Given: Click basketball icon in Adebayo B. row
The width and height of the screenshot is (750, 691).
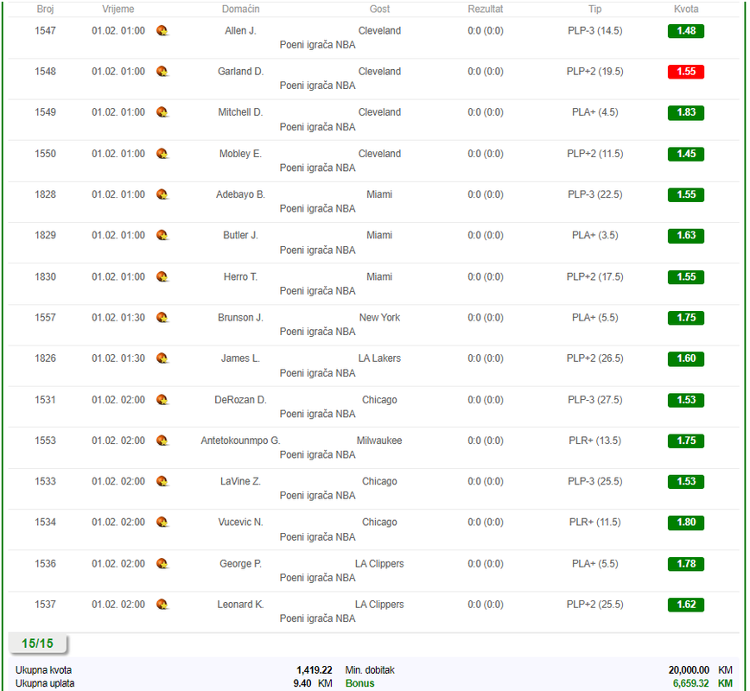Looking at the screenshot, I should [x=162, y=194].
